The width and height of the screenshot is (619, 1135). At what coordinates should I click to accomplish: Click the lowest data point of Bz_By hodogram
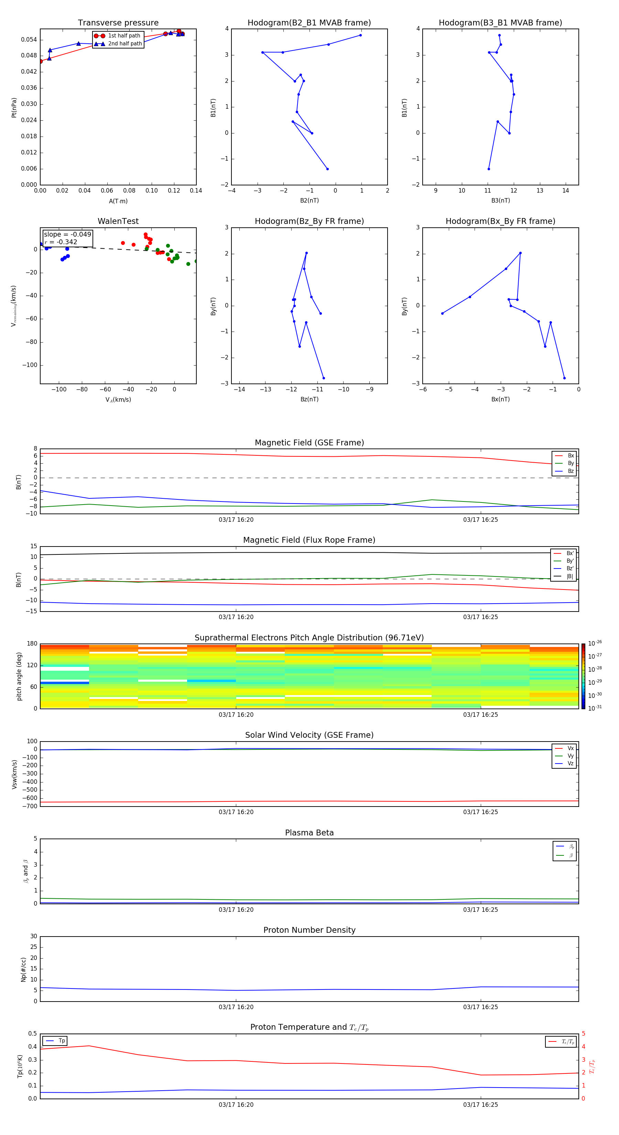click(323, 378)
